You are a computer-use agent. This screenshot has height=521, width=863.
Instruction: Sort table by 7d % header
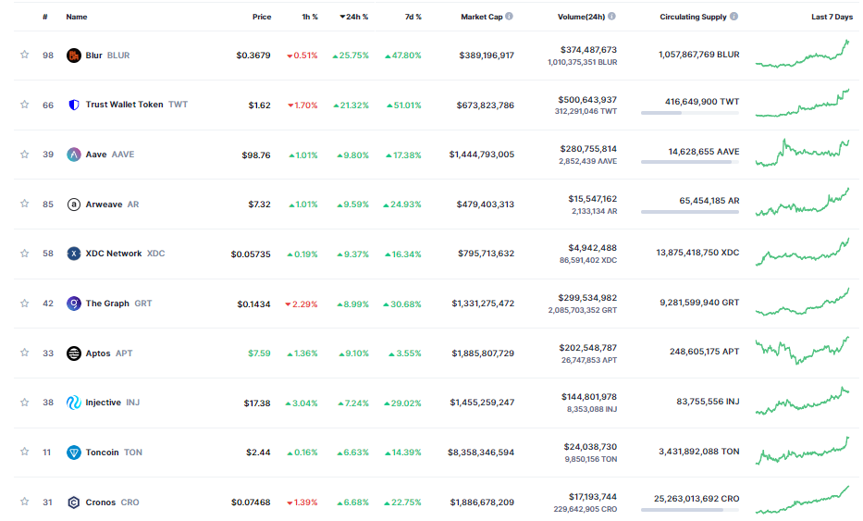(413, 17)
